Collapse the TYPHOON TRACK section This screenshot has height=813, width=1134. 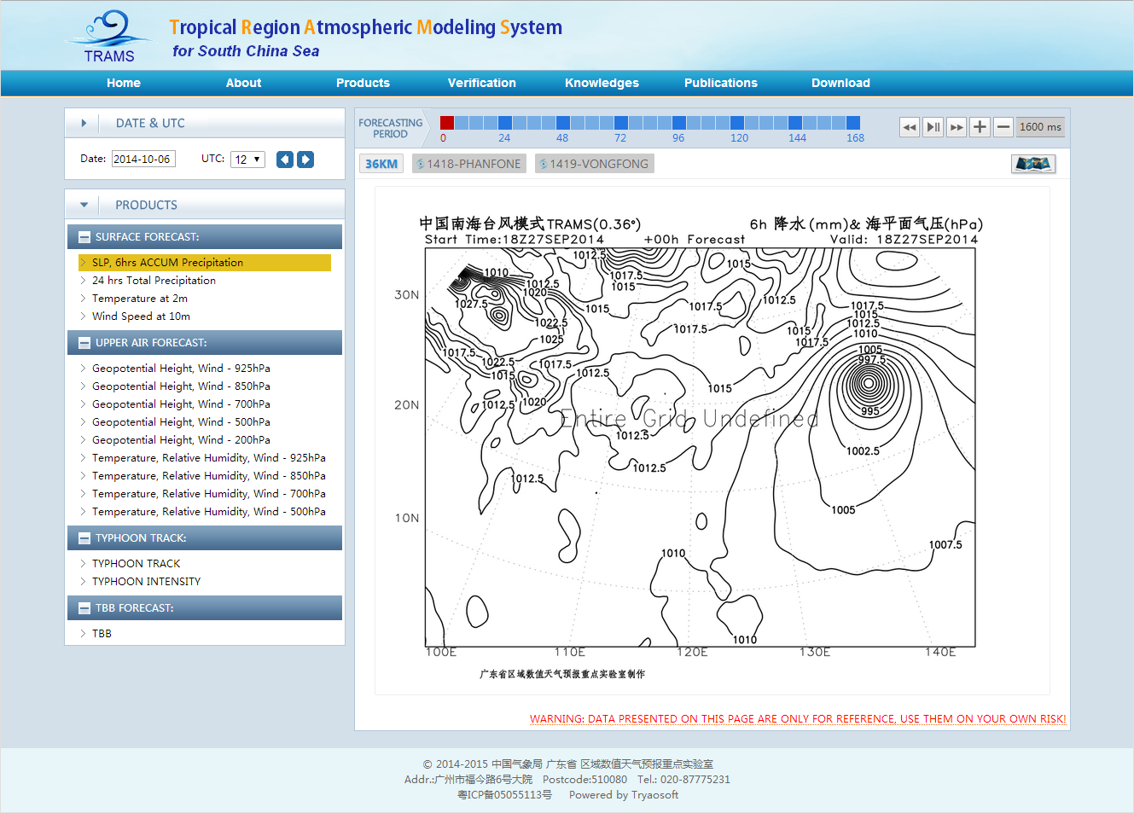tap(84, 538)
